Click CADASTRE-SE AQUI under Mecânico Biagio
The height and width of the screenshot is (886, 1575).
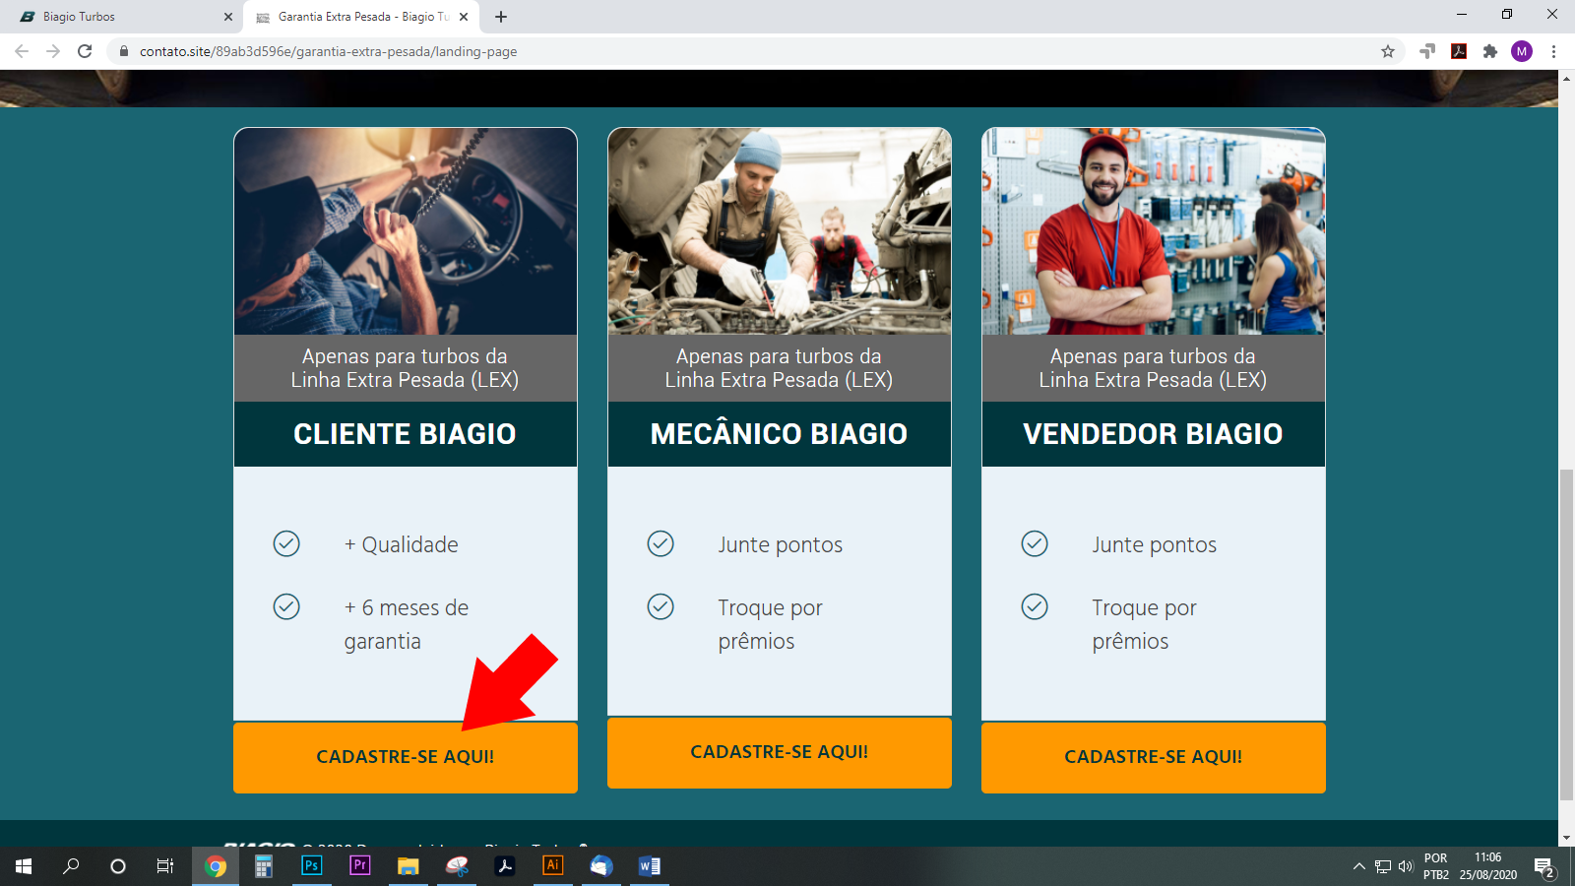779,752
